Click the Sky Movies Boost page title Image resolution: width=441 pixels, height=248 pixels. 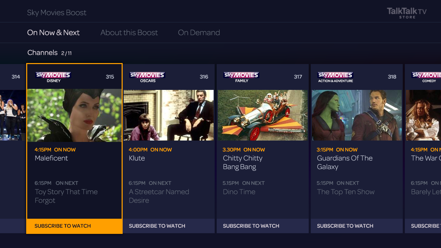click(57, 13)
